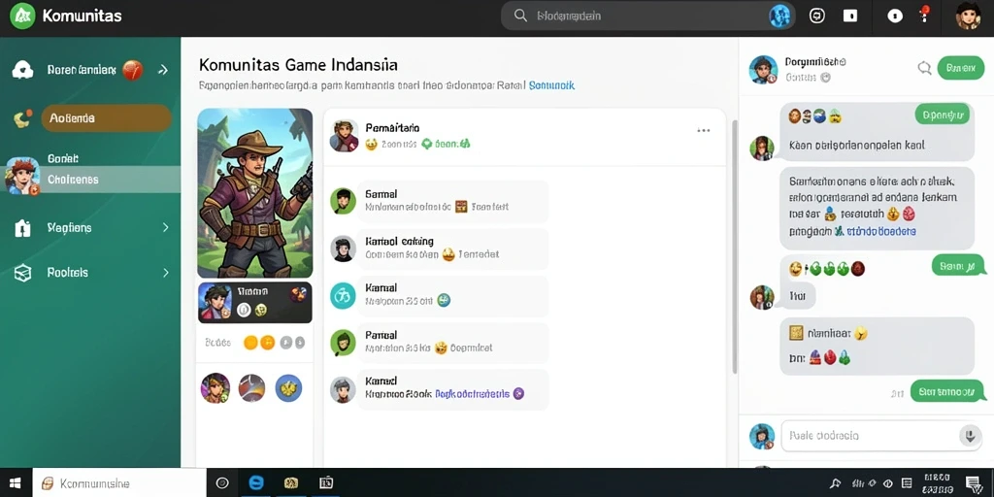
Task: Click the house icon in left sidebar
Action: (x=22, y=227)
